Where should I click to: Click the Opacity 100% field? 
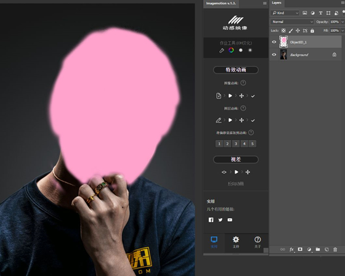[335, 22]
